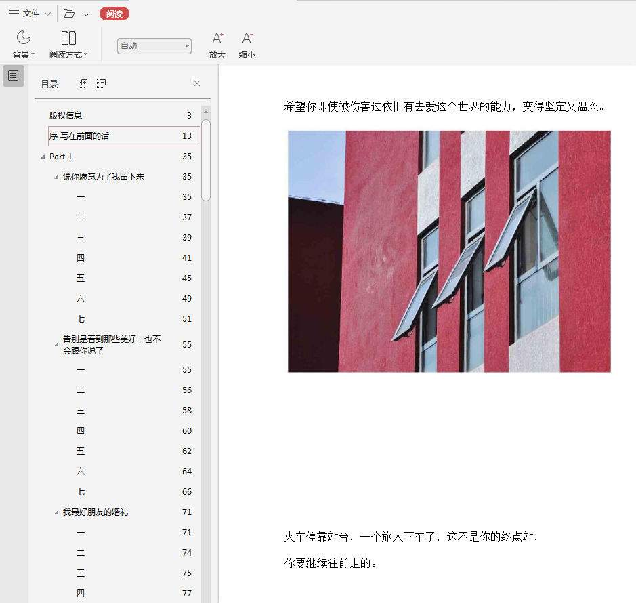
Task: Click the reading mode (阅读方式) book icon
Action: [68, 38]
